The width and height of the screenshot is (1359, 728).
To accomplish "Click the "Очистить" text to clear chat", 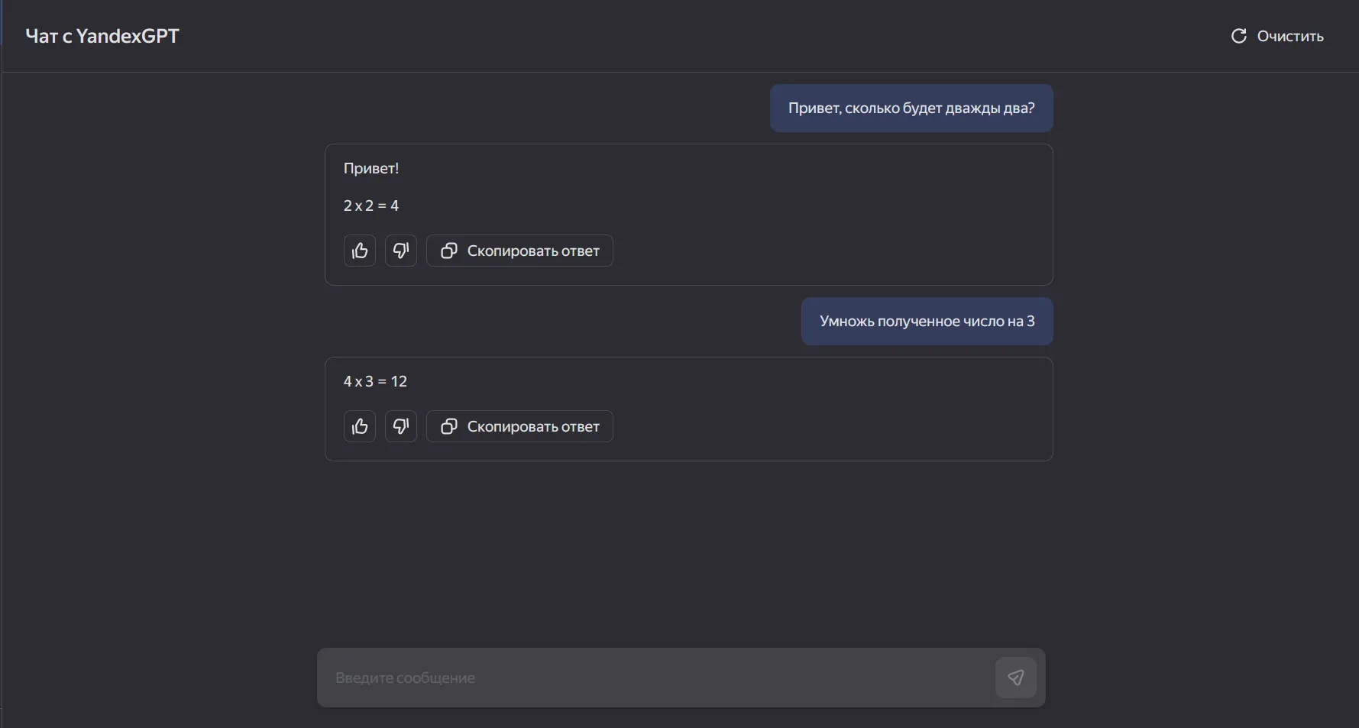I will (1289, 36).
